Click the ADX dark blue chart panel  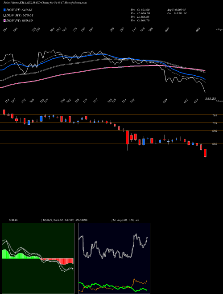[x=114, y=258]
